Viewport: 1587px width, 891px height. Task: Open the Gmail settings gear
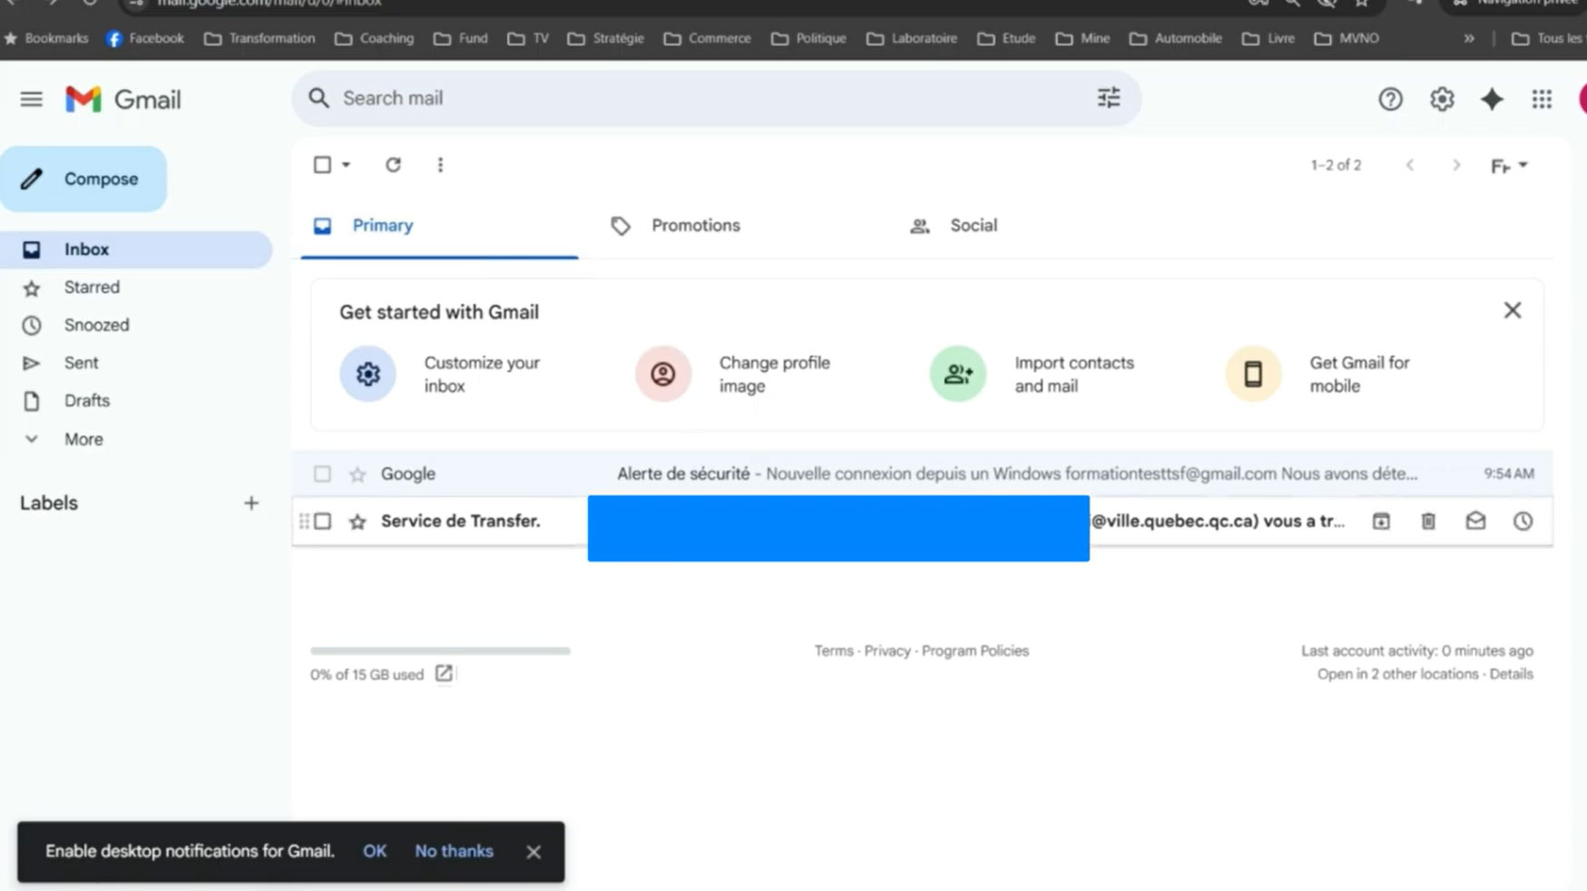point(1441,99)
